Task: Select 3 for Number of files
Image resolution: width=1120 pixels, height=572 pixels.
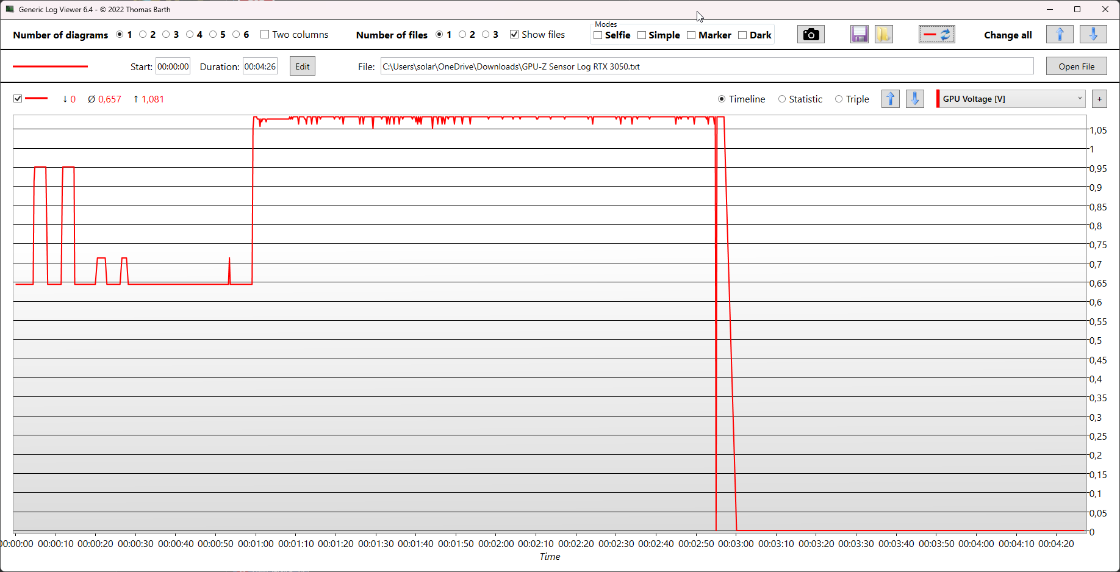Action: 486,35
